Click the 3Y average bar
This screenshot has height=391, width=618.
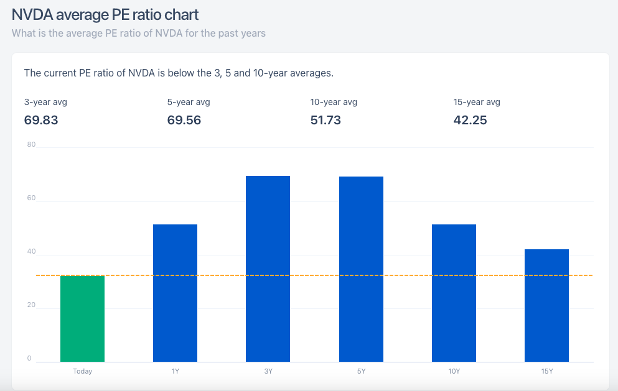coord(268,269)
